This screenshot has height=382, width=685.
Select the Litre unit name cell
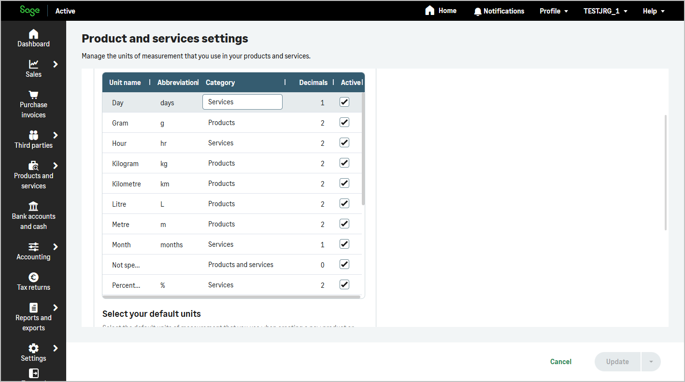pos(119,204)
